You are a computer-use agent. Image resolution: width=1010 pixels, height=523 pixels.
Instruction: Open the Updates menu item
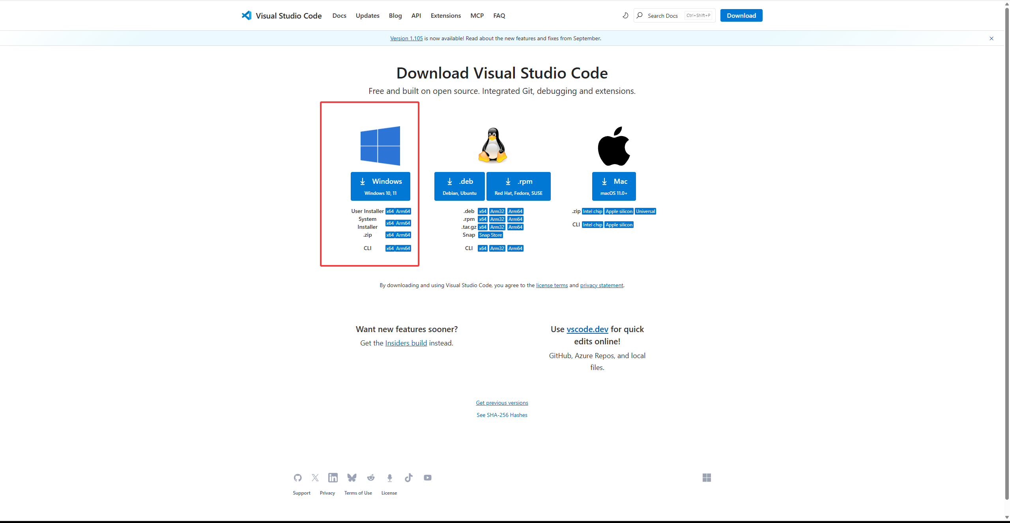click(367, 16)
